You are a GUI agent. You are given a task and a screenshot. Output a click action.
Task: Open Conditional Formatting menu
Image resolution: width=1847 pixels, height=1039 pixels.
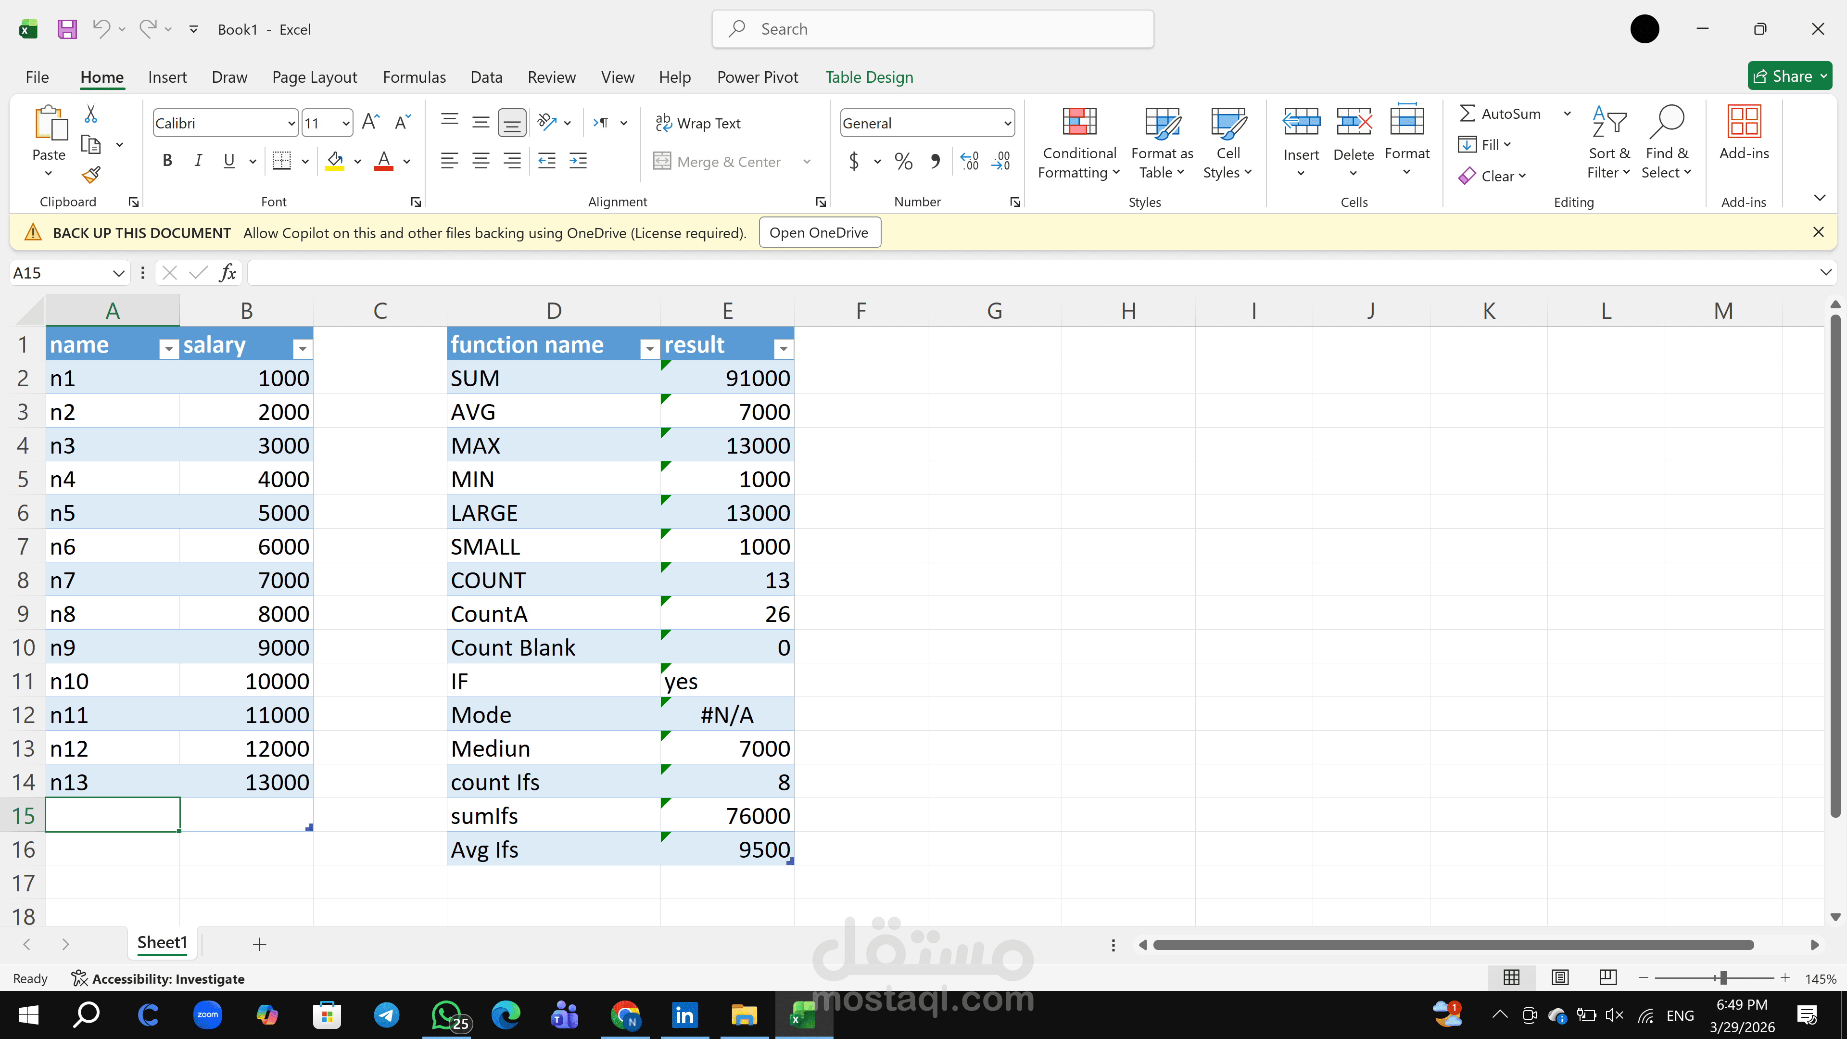pyautogui.click(x=1079, y=143)
